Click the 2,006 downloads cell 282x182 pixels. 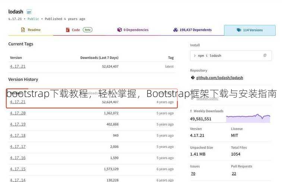point(114,147)
